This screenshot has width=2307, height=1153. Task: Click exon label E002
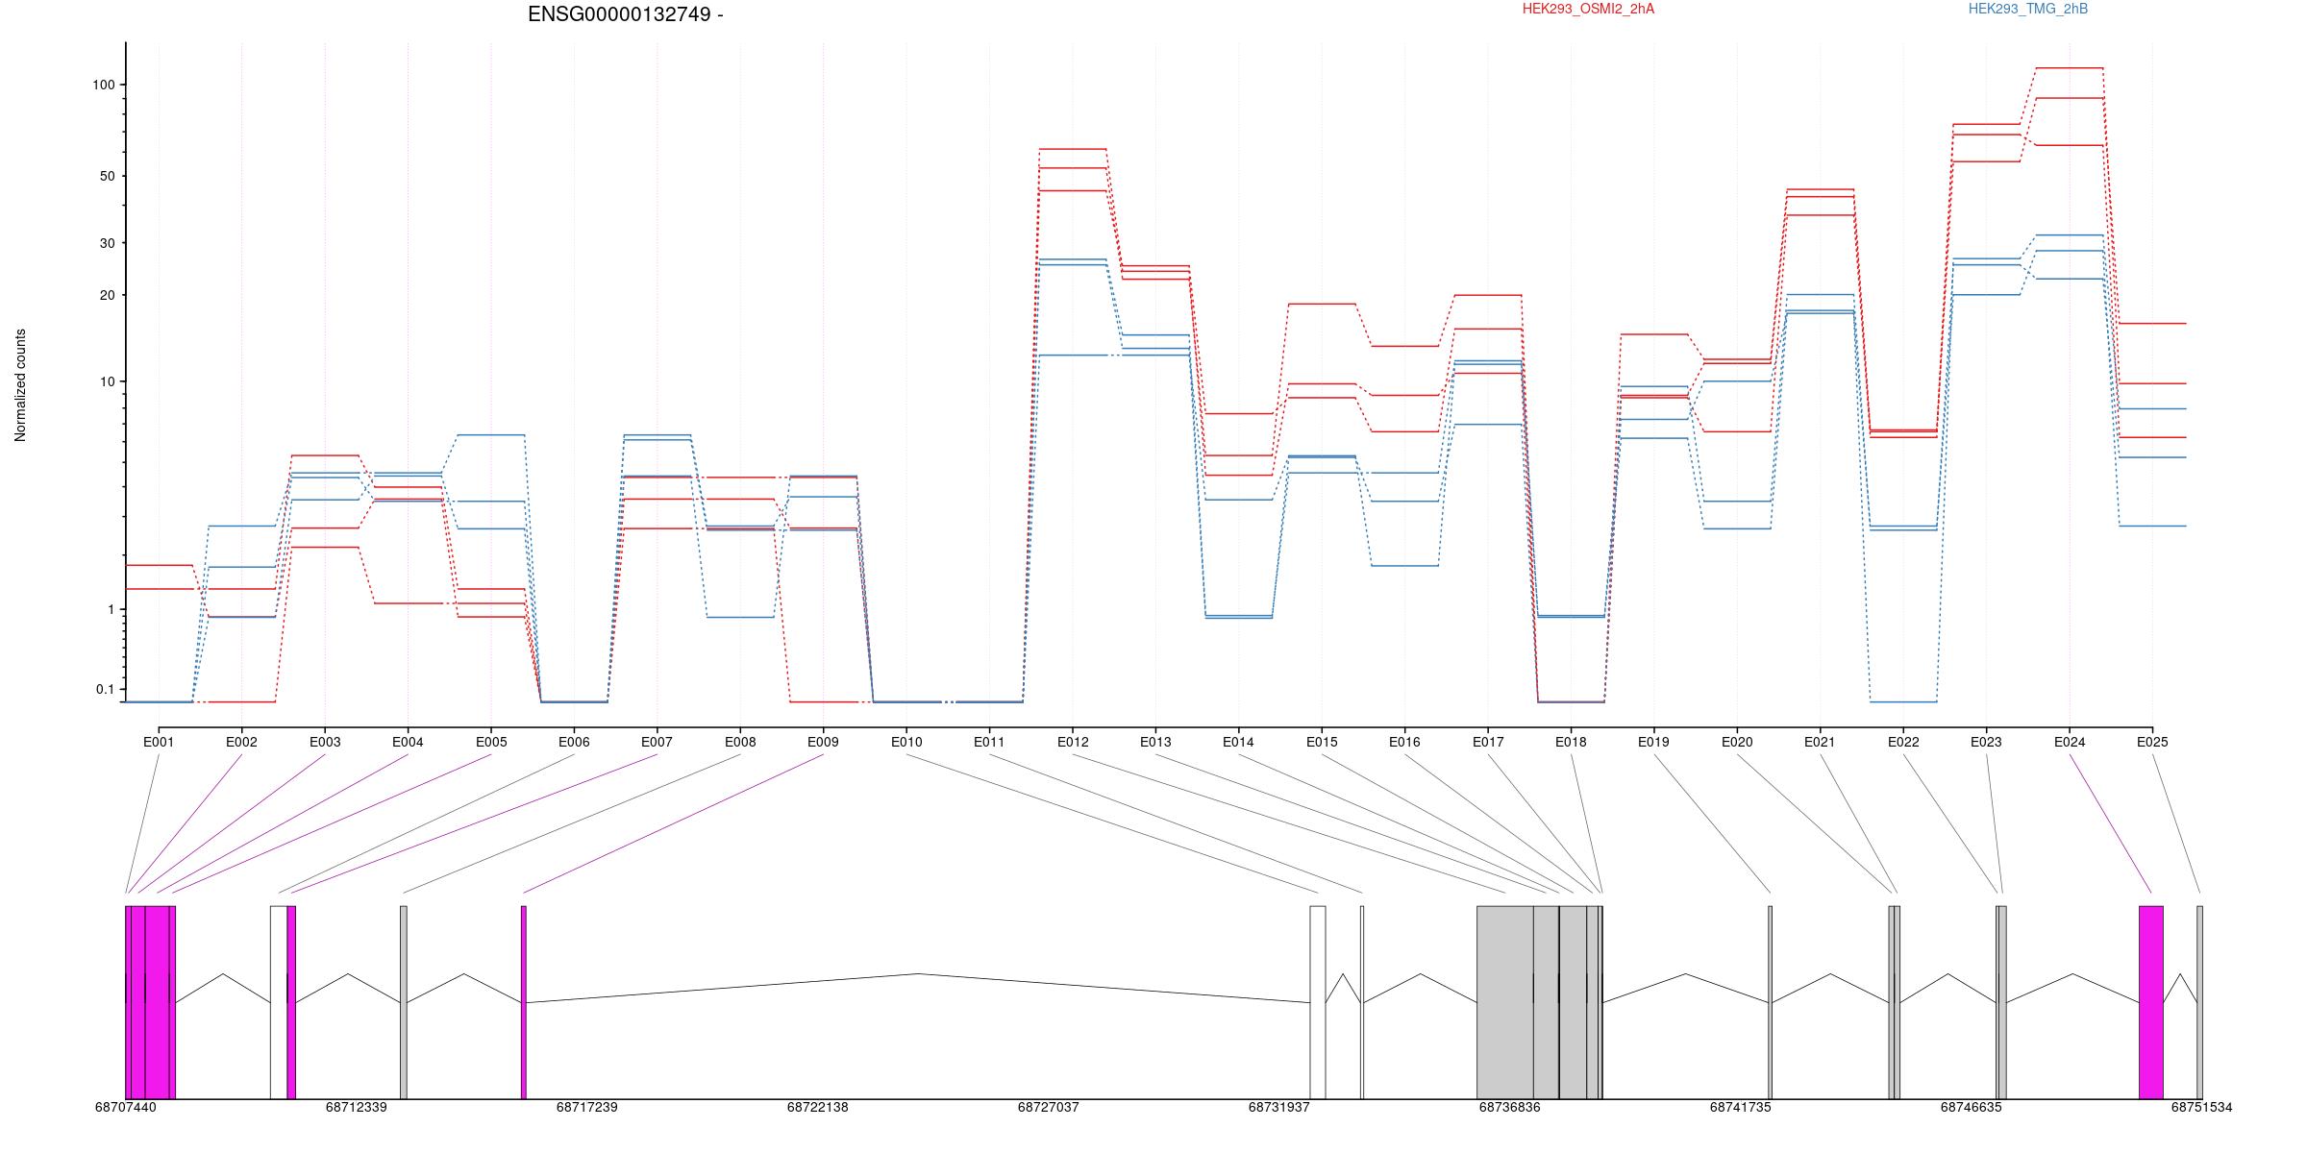(x=241, y=742)
